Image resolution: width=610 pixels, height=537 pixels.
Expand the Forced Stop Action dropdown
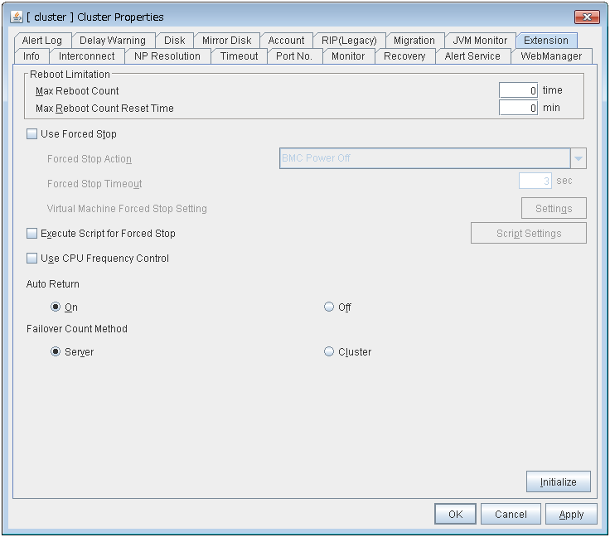point(578,158)
